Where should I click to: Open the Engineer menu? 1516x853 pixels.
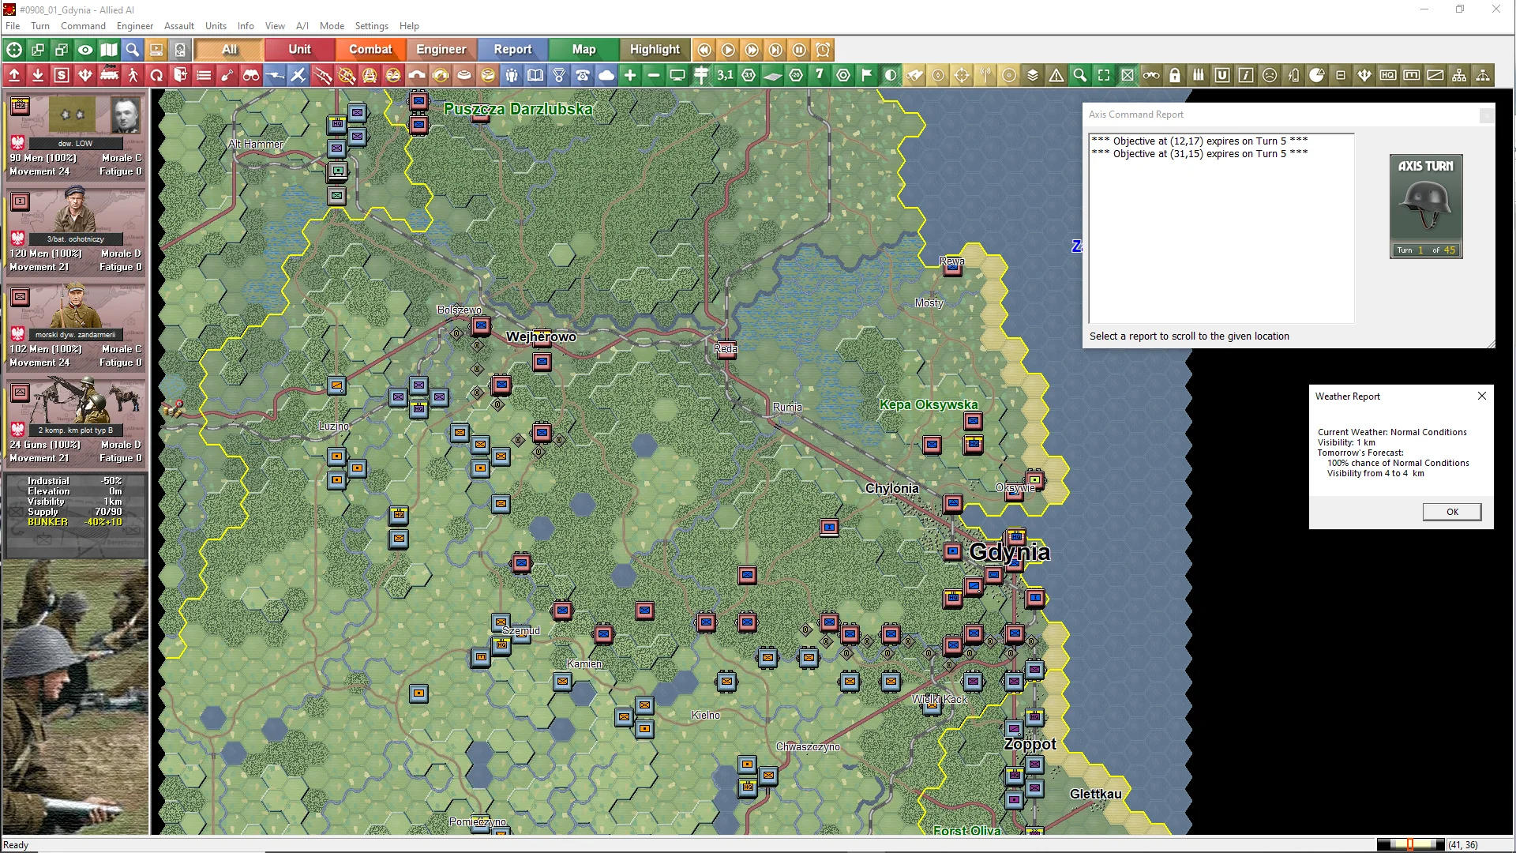pos(134,25)
